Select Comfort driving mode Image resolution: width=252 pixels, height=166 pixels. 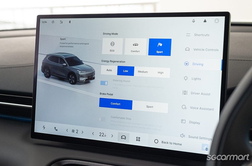click(x=136, y=47)
